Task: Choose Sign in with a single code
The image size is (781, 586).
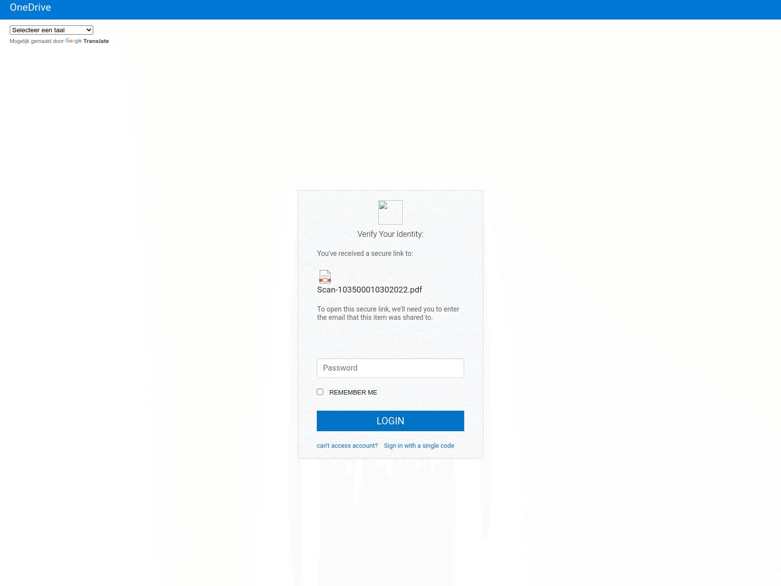Action: pos(419,445)
